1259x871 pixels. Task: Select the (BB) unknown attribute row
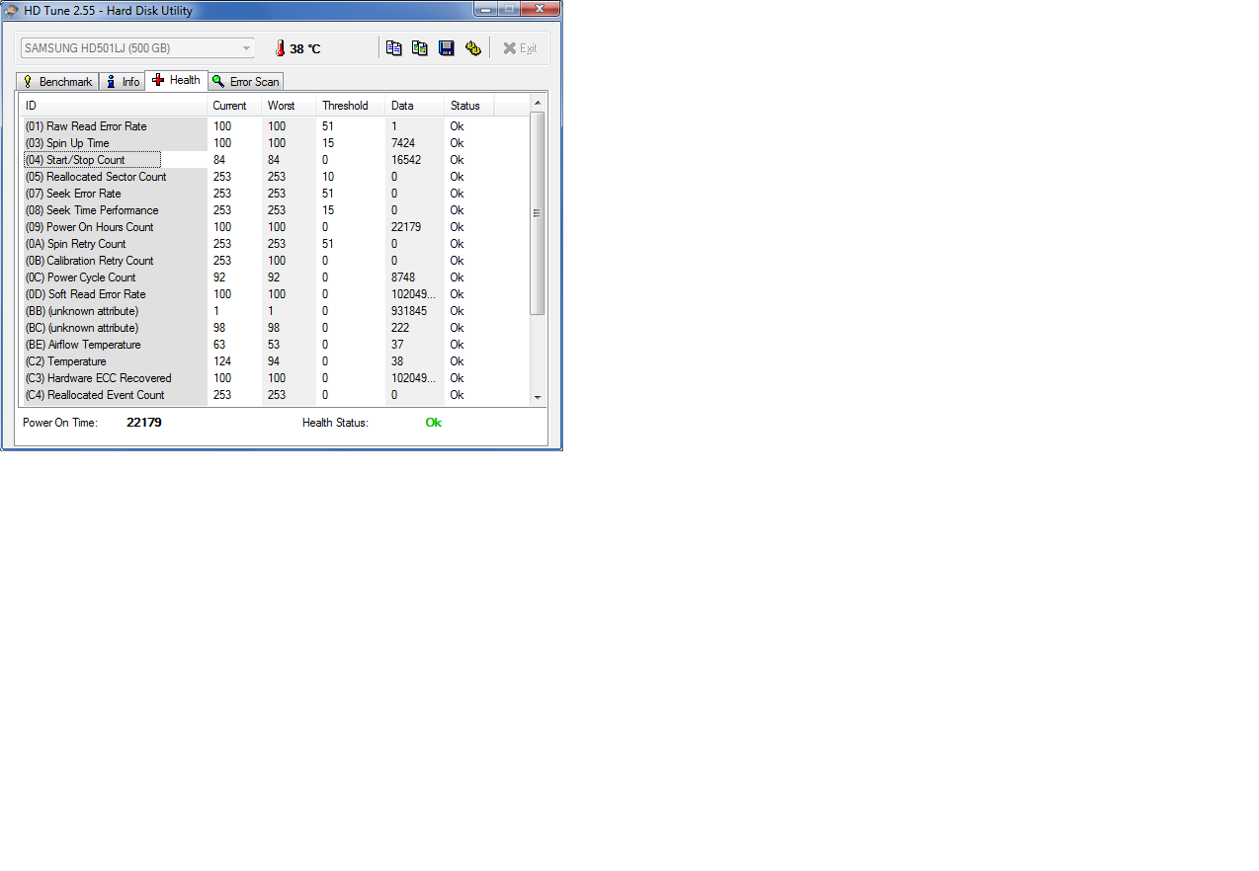[x=276, y=311]
